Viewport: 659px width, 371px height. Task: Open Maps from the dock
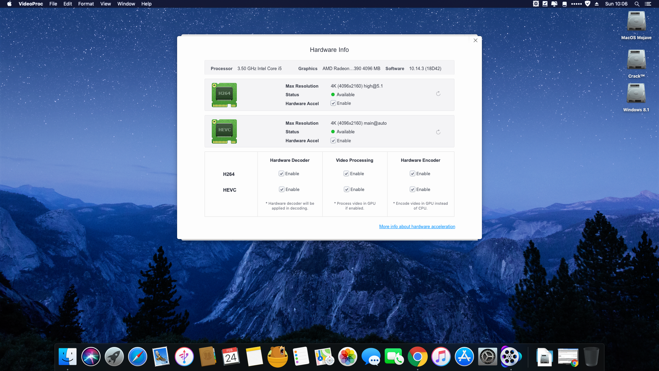pos(324,357)
